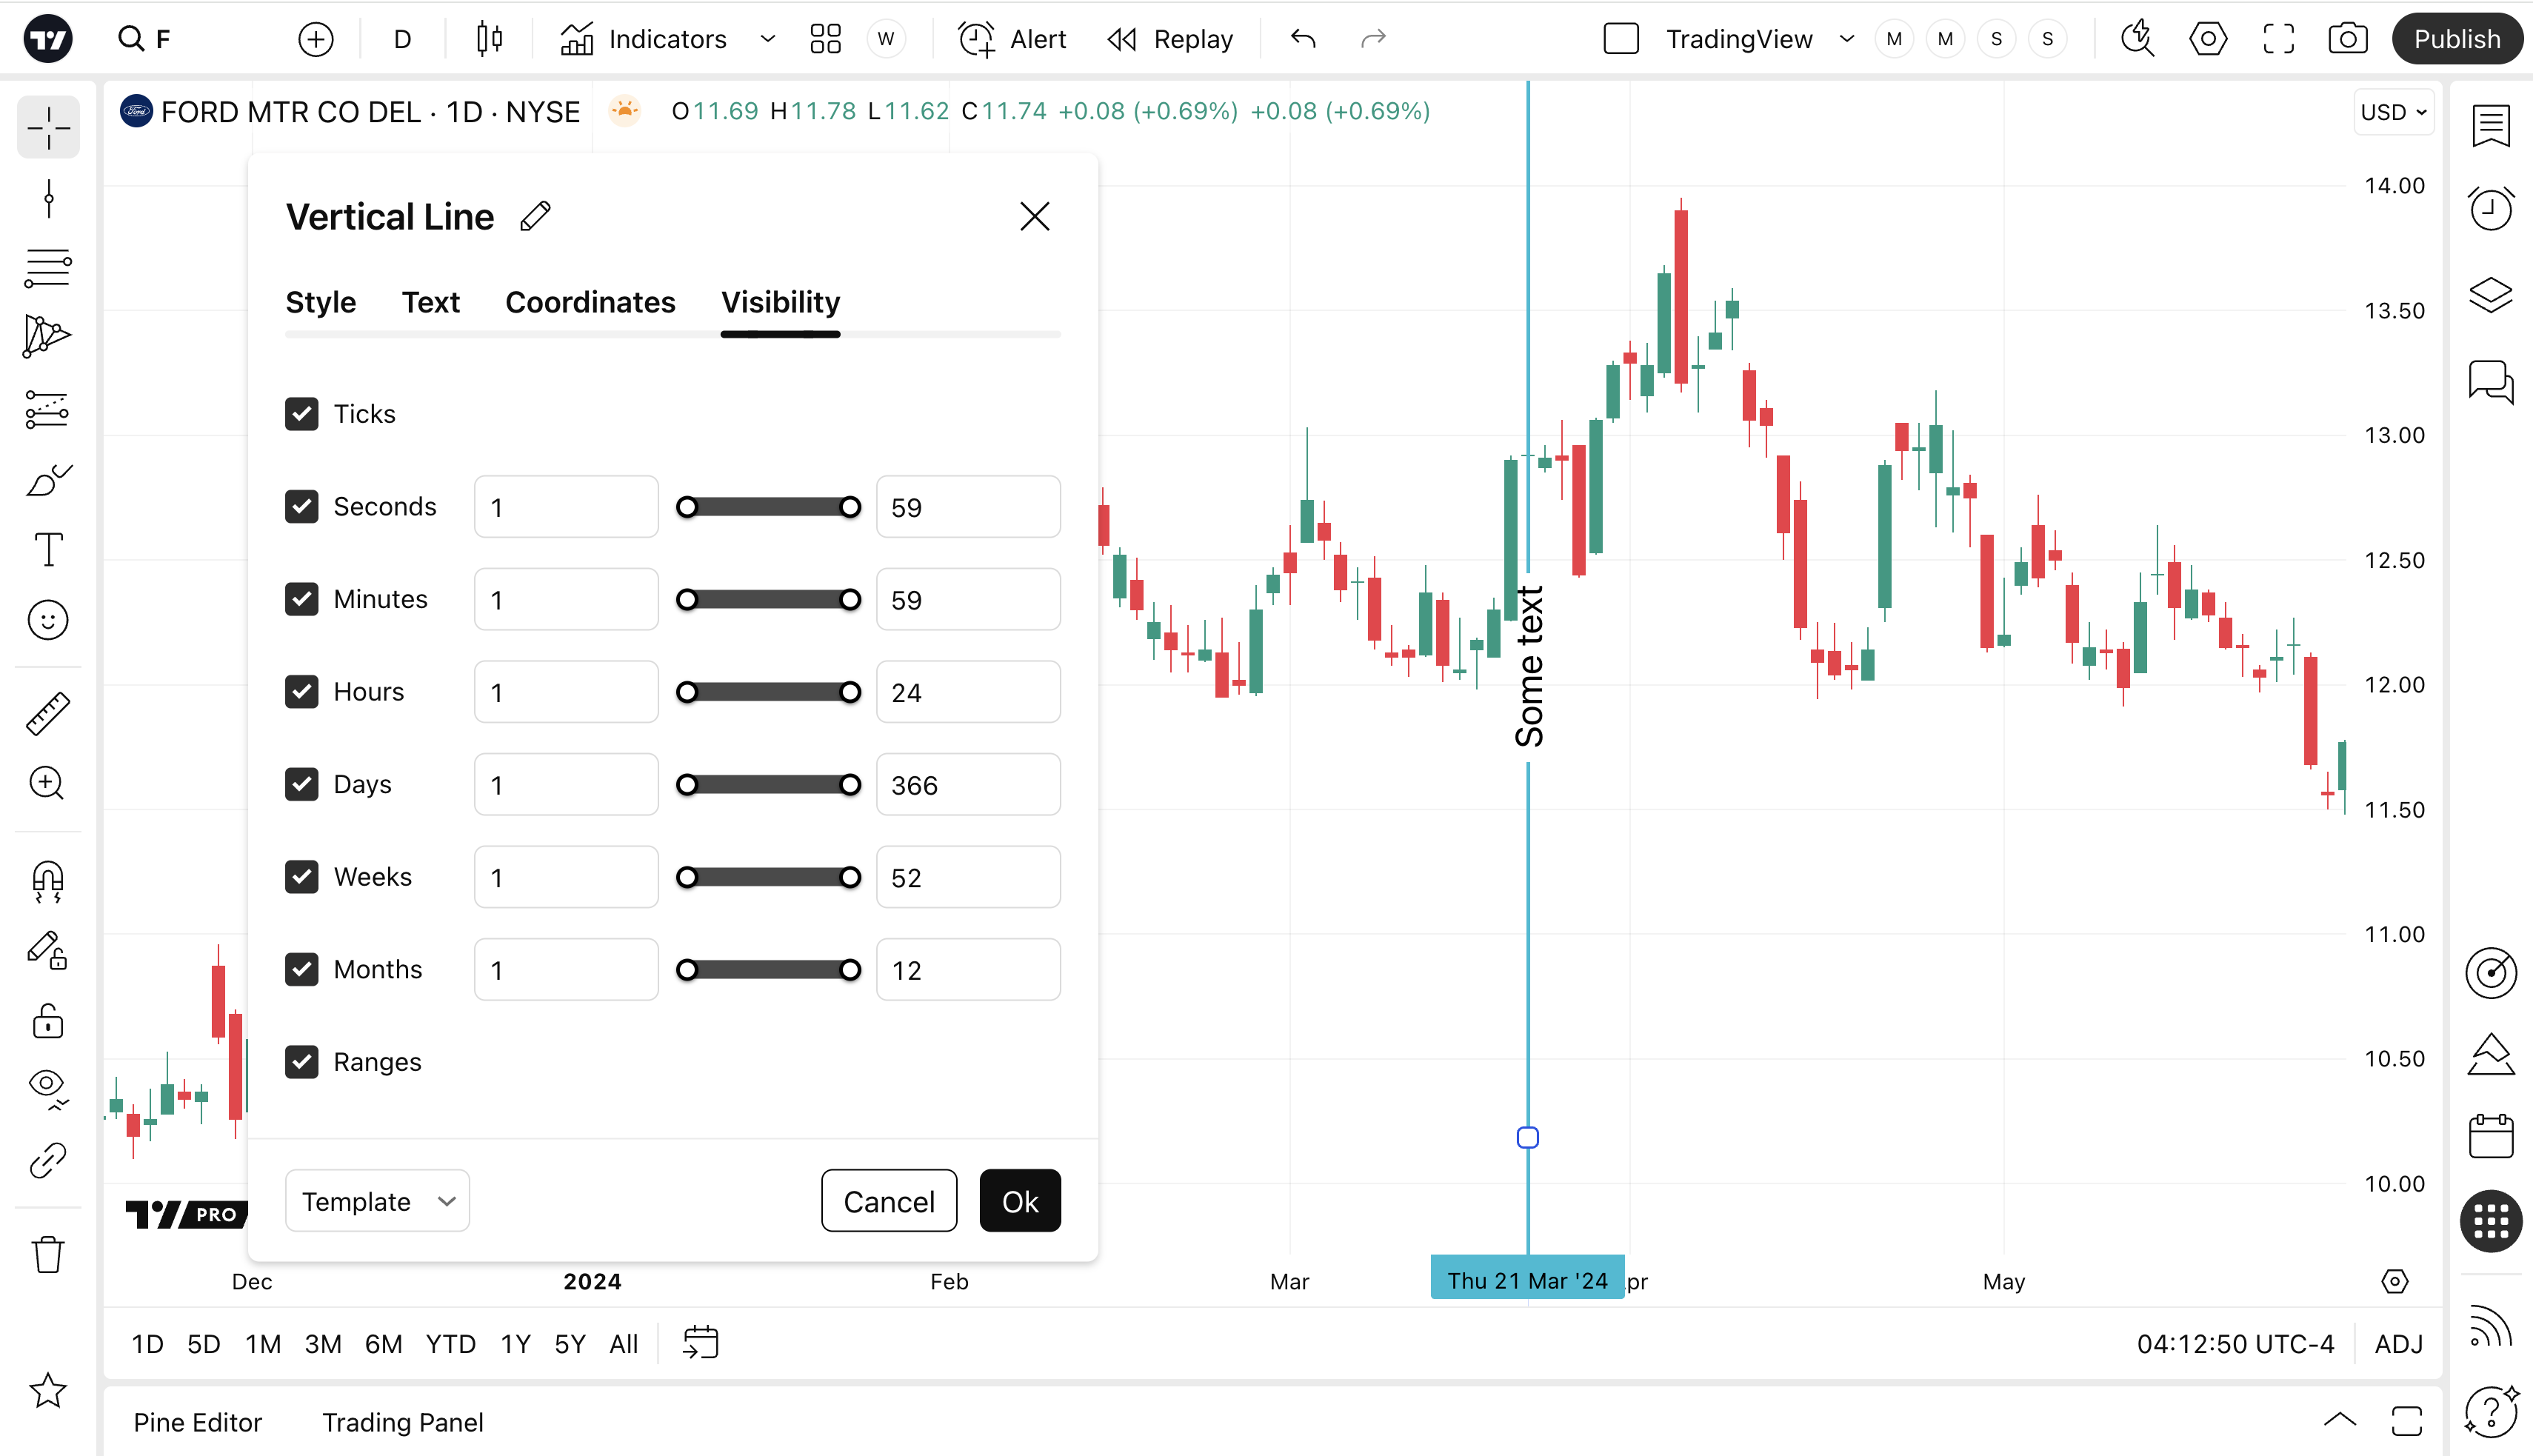Switch to the Coordinates tab
Viewport: 2533px width, 1456px height.
click(x=590, y=302)
